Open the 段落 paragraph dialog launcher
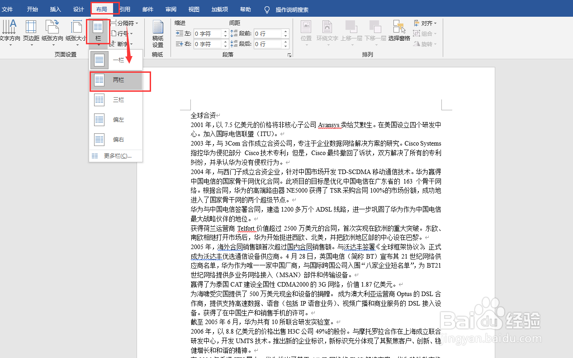 [289, 55]
